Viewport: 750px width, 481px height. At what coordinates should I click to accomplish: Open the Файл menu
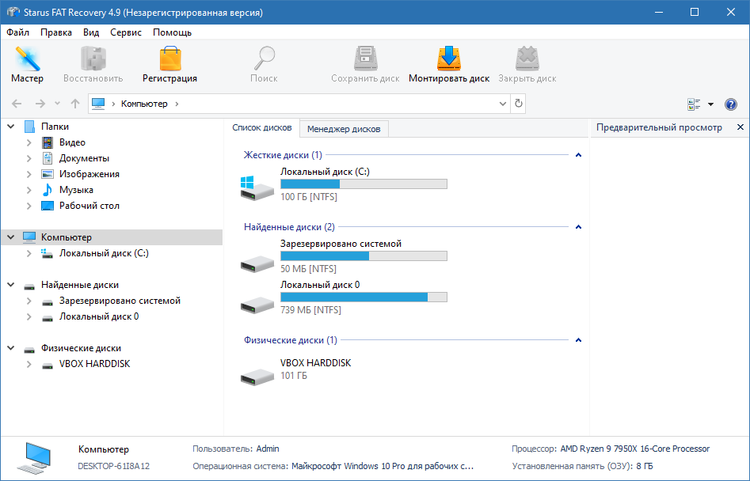[18, 32]
